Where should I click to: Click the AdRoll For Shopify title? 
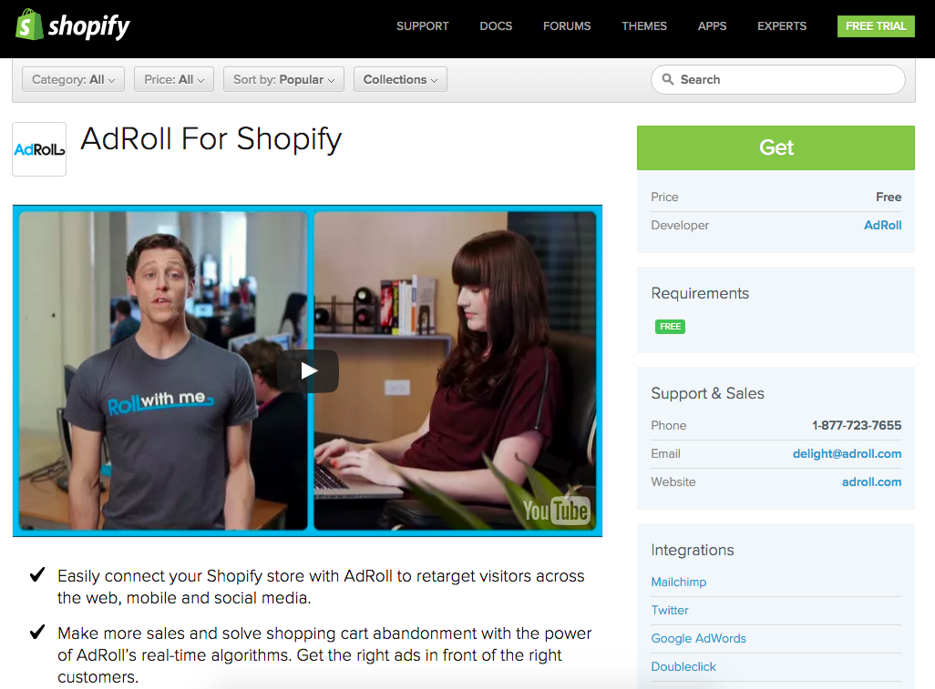211,139
